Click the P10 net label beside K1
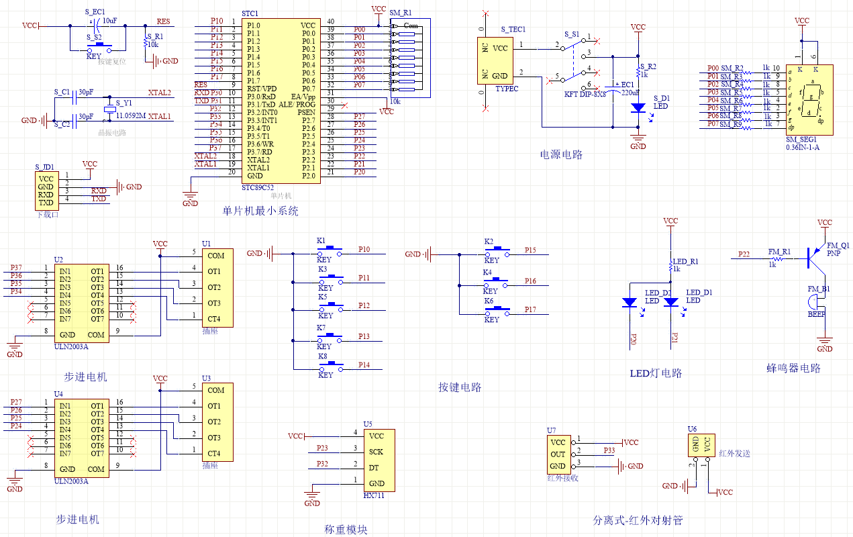 click(x=363, y=249)
